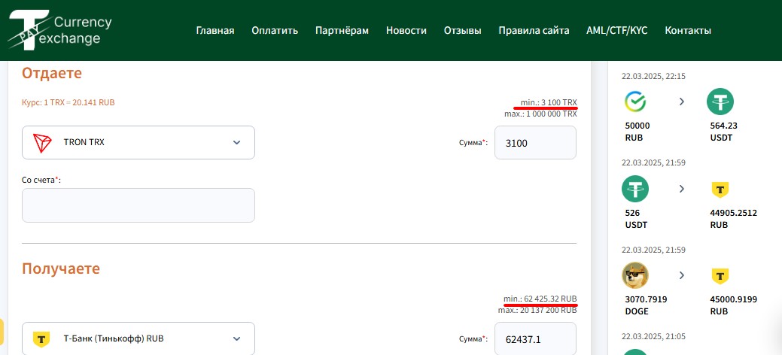Open the AML/CTF/KYC page
The height and width of the screenshot is (355, 782).
617,30
